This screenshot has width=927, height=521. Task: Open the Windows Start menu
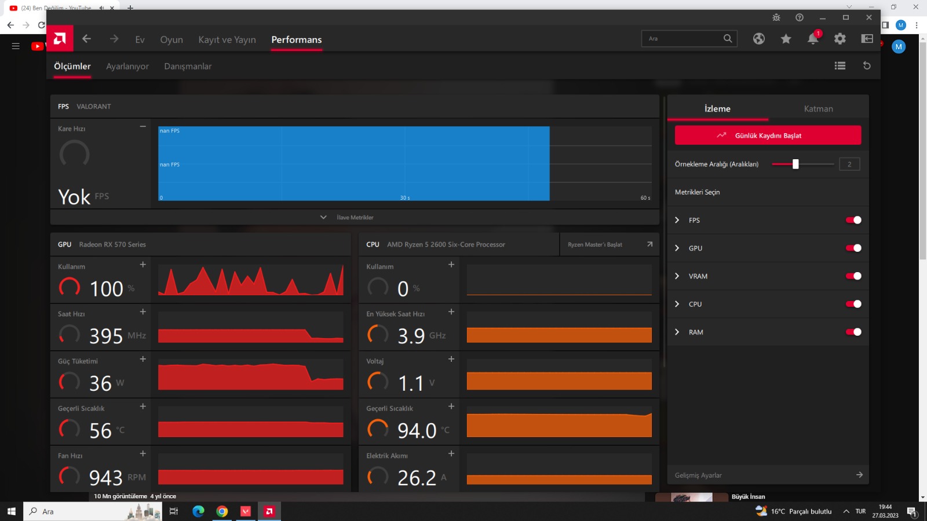[12, 511]
